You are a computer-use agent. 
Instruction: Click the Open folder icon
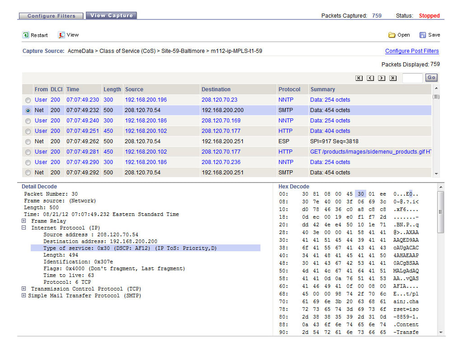click(x=392, y=35)
